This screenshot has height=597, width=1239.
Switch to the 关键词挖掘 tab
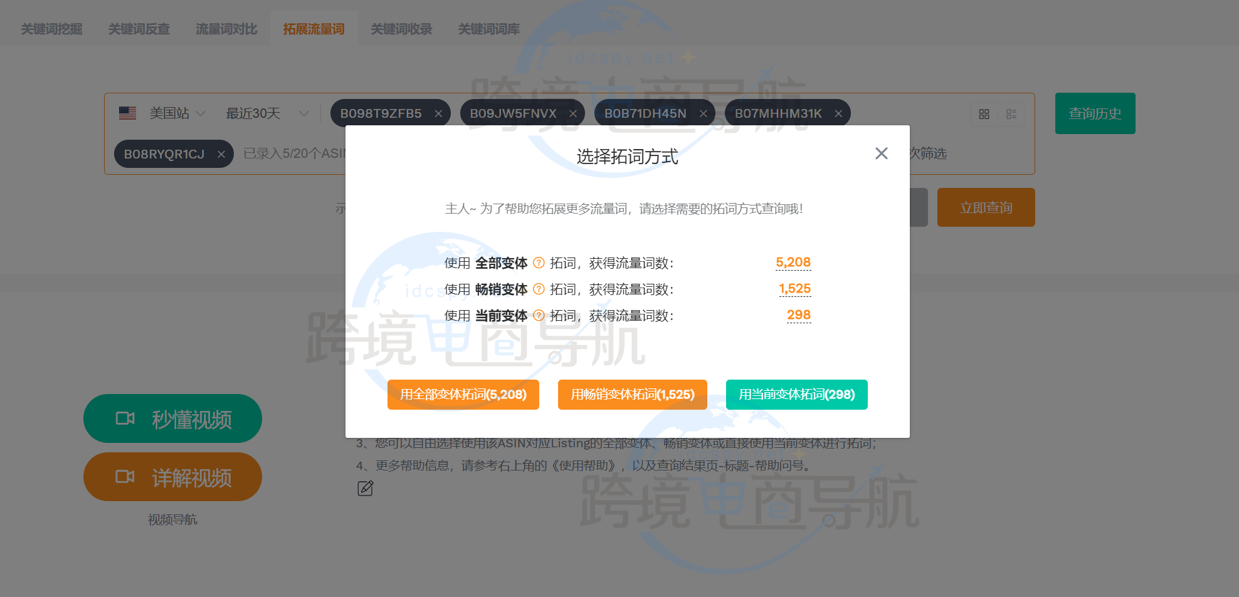click(x=51, y=28)
